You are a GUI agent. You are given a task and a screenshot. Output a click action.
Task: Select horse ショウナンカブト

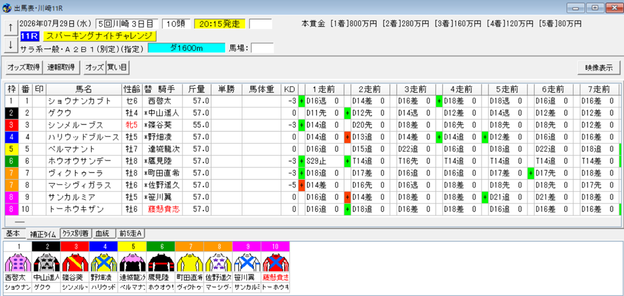click(x=84, y=101)
